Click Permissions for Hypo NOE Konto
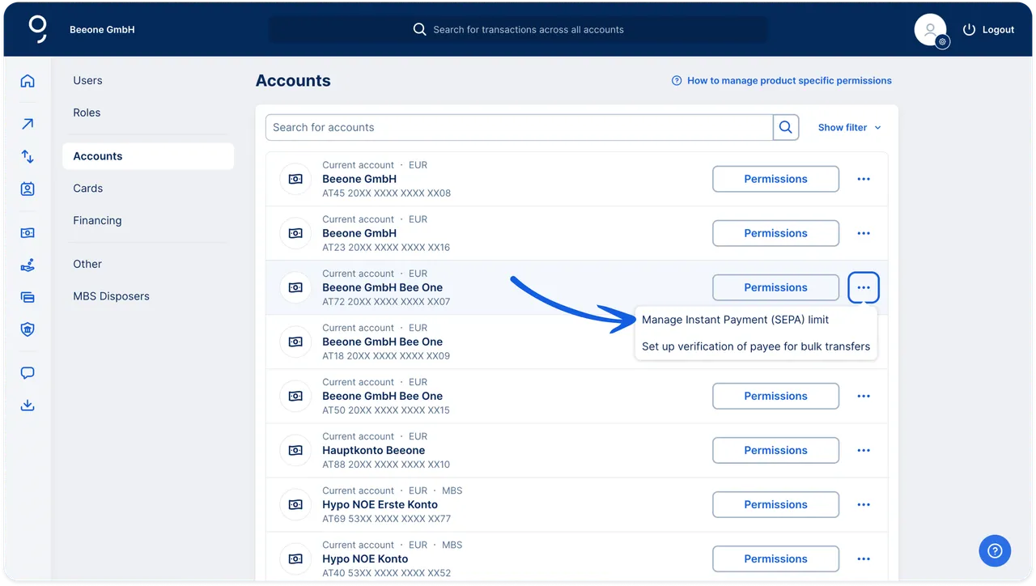The height and width of the screenshot is (586, 1036). pos(775,558)
